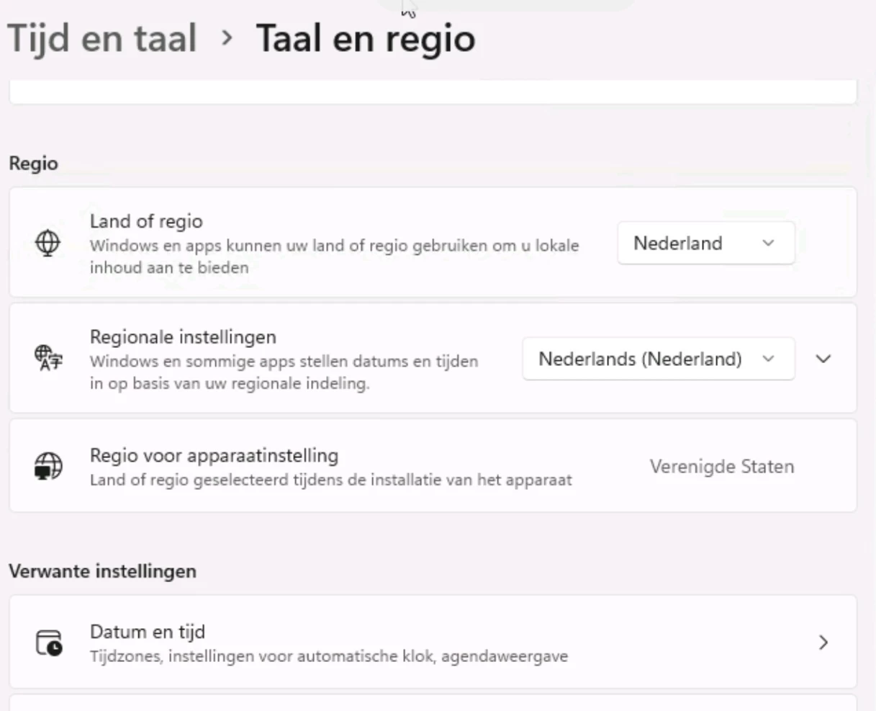Click the Datum en tijd calendar clock icon
876x711 pixels.
[x=49, y=643]
